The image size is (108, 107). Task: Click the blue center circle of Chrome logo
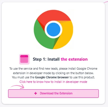53,29
